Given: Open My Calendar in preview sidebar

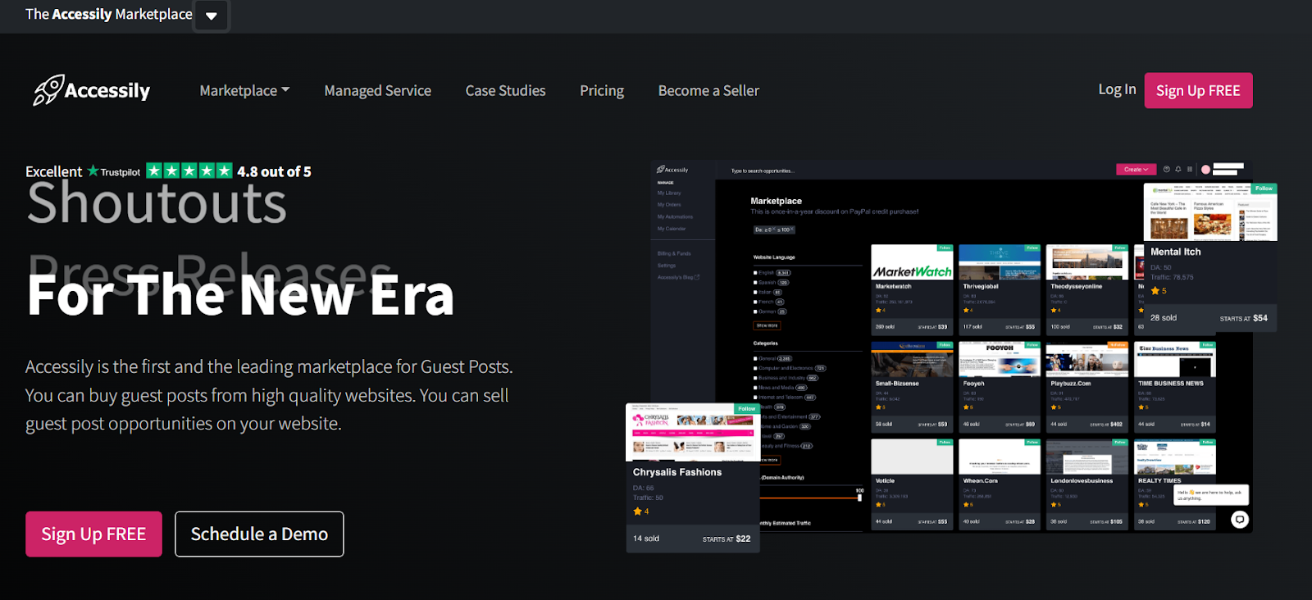Looking at the screenshot, I should (x=672, y=229).
